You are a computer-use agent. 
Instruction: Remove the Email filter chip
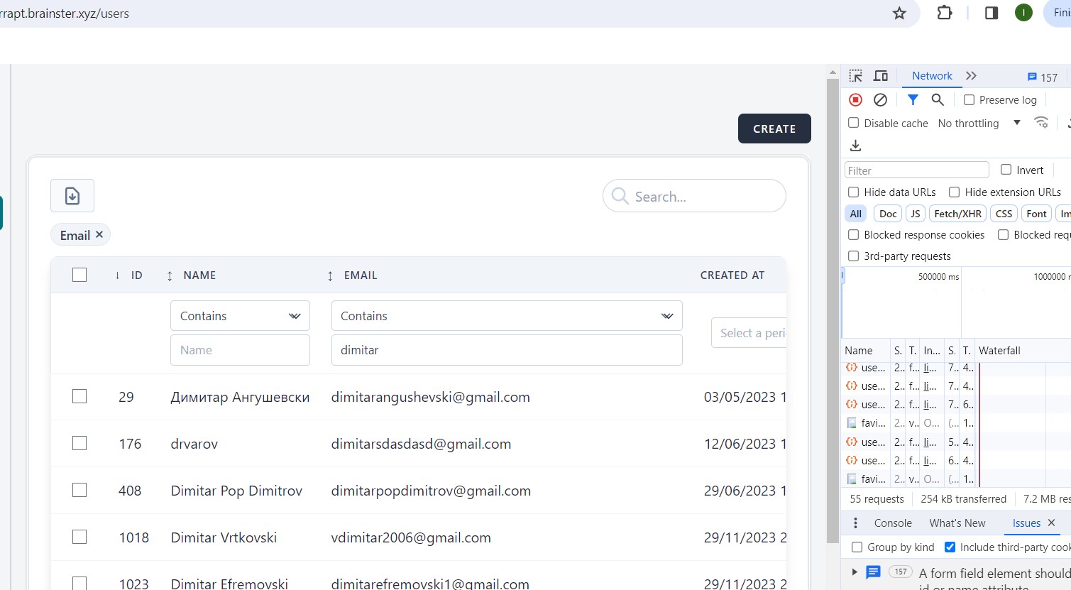pyautogui.click(x=99, y=235)
